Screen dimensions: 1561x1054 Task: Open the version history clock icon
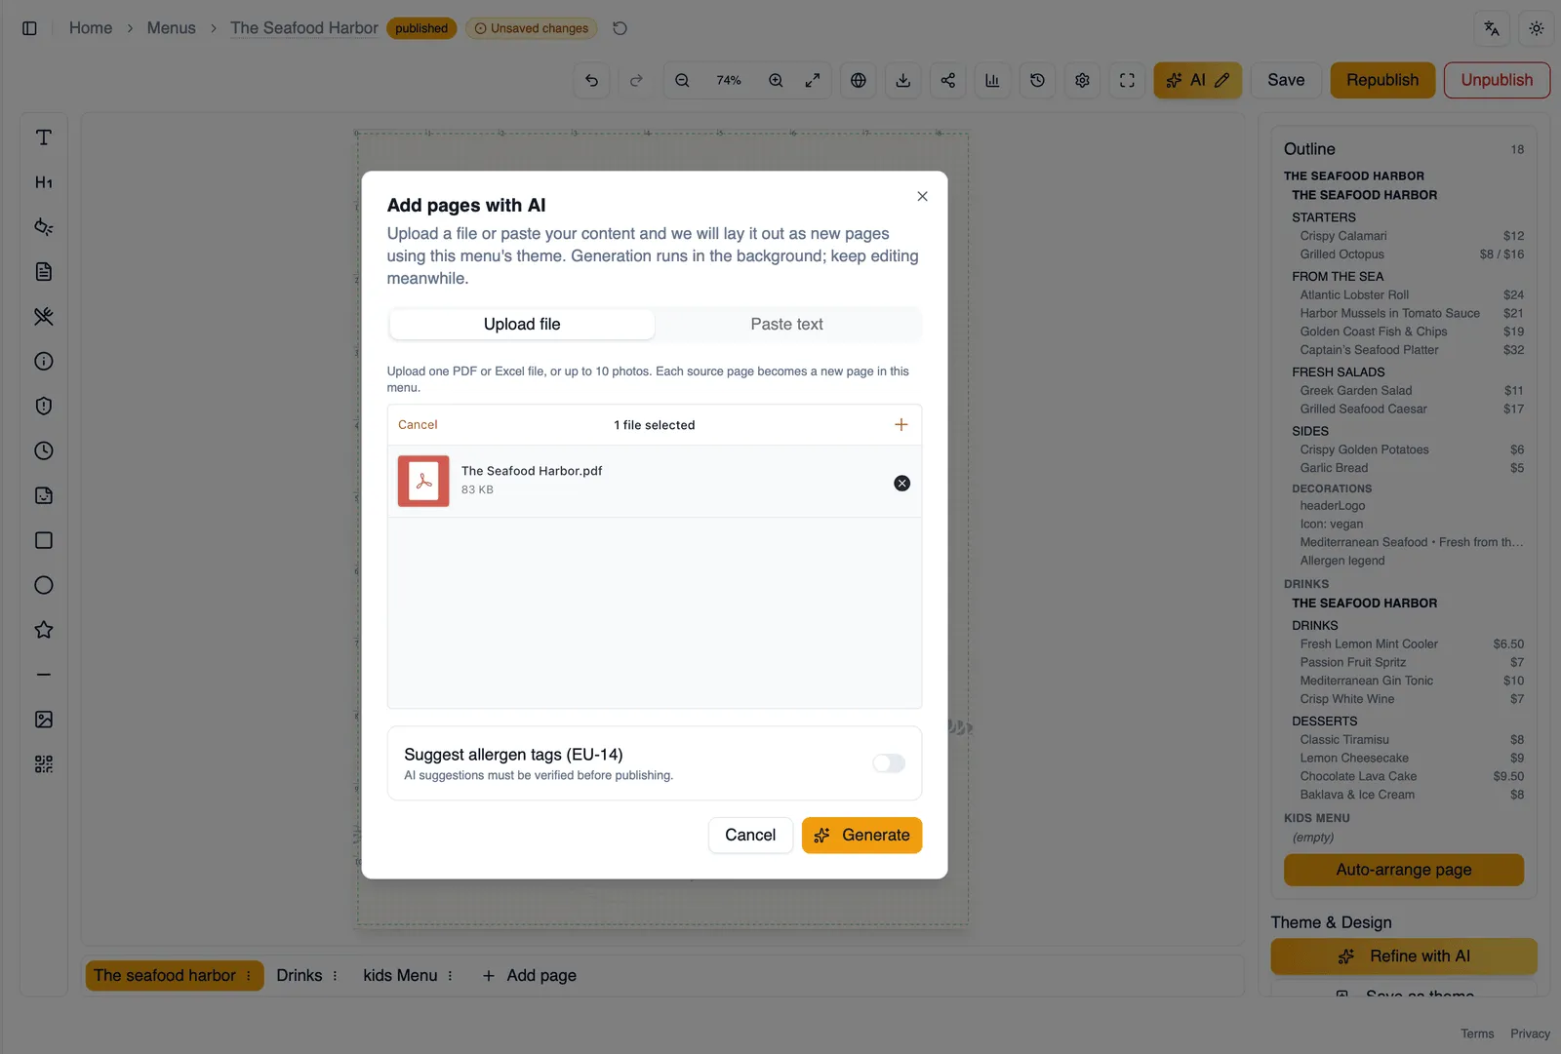pos(1037,80)
